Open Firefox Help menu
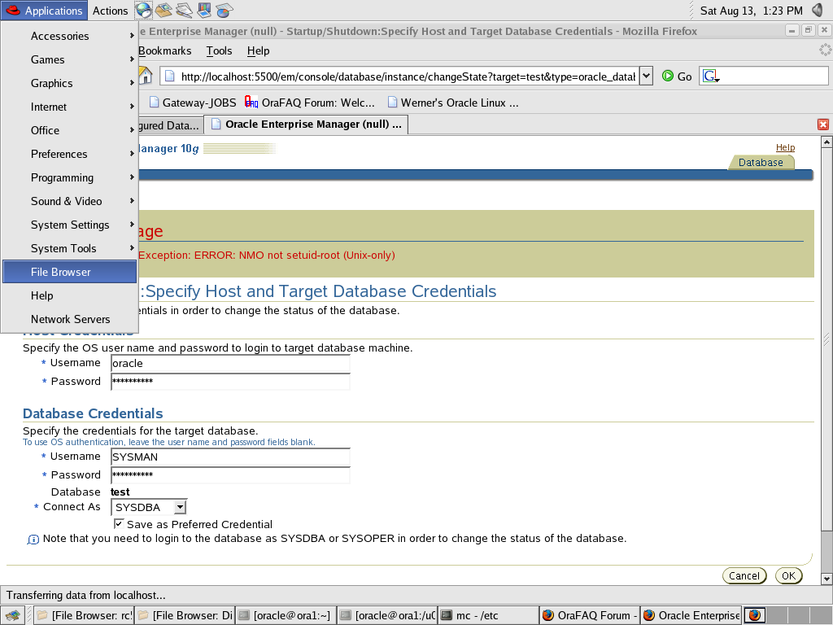833x625 pixels. [x=258, y=50]
